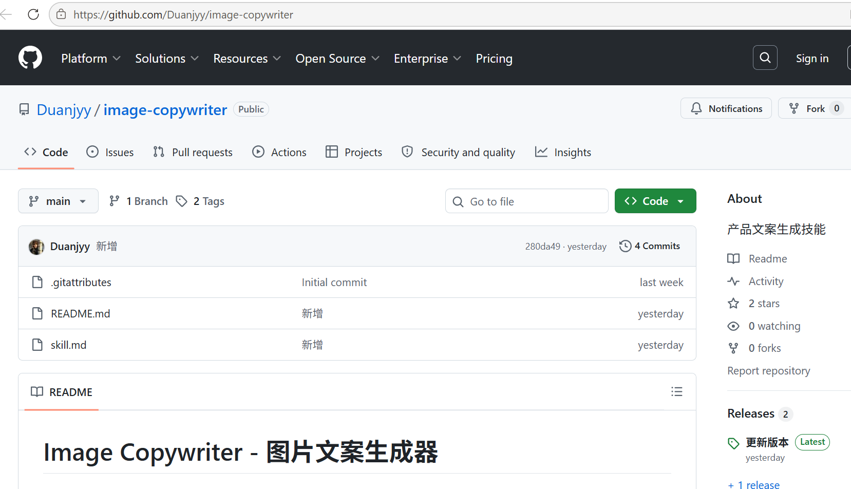Screen dimensions: 851x489
Task: Click the Notifications bell icon
Action: (x=696, y=108)
